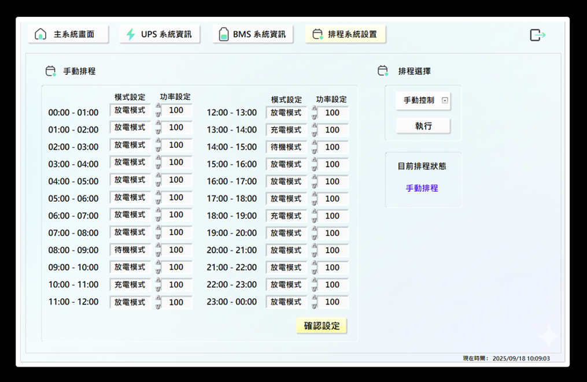Click power value field for 05:00 - 06:00
This screenshot has width=587, height=382.
176,198
